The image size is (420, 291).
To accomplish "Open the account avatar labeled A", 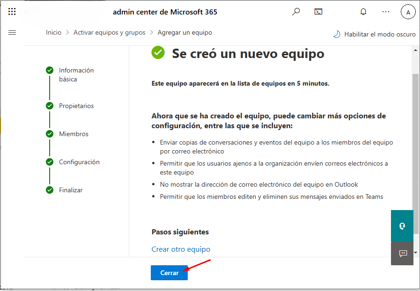I will point(408,12).
